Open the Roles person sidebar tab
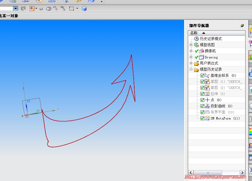 point(250,145)
